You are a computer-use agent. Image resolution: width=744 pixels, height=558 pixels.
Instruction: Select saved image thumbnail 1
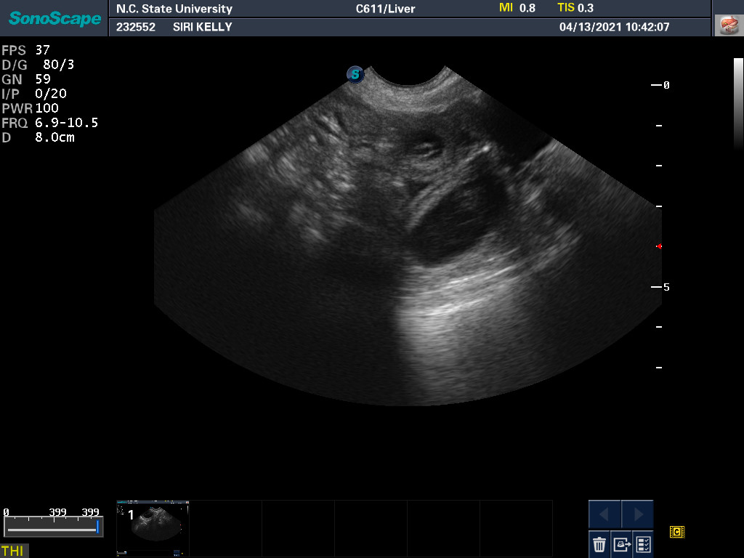[x=153, y=527]
